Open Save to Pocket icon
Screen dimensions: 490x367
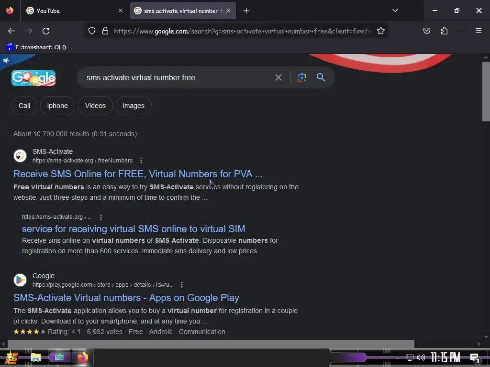point(426,31)
